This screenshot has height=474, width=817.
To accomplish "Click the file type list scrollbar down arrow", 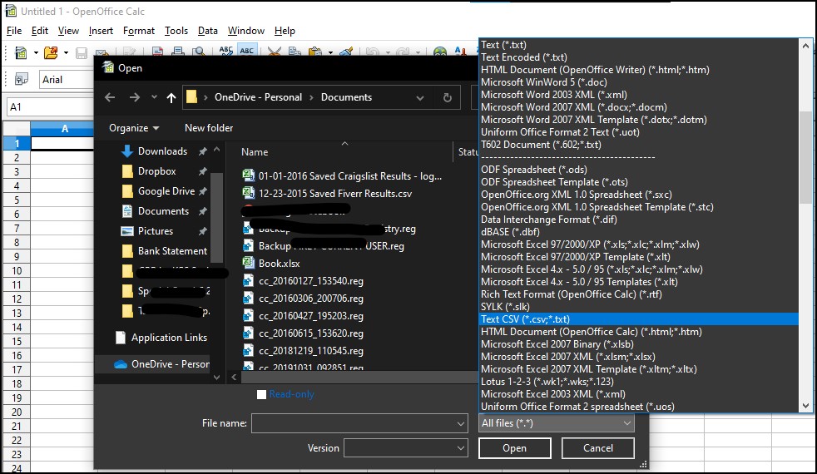I will (x=805, y=406).
